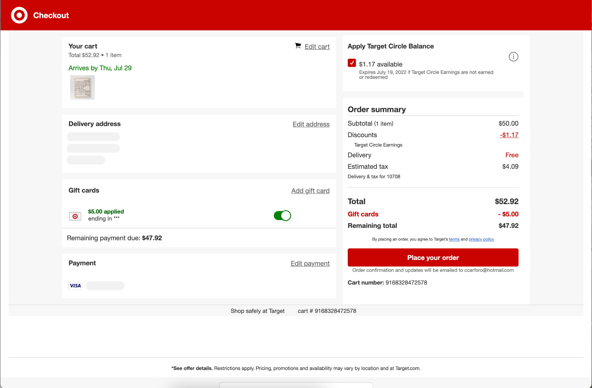Click the Add gift card link

tap(310, 191)
